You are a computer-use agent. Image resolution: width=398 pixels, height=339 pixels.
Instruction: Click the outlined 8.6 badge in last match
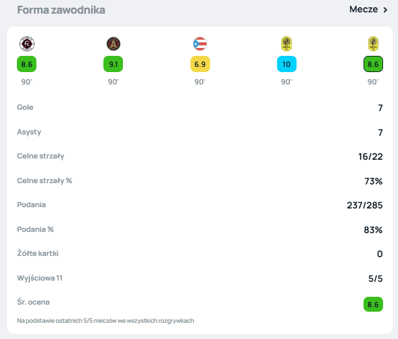[373, 64]
